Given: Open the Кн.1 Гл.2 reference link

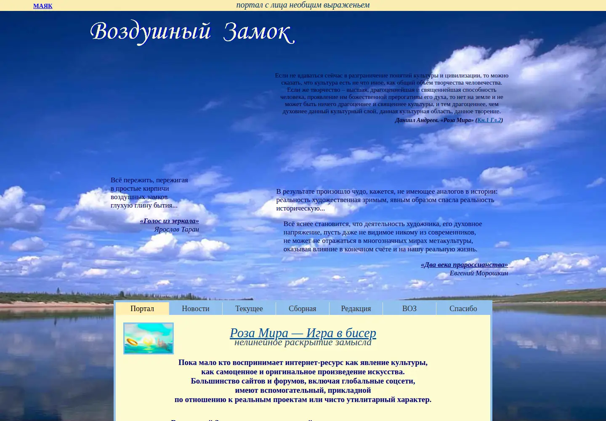Looking at the screenshot, I should click(489, 120).
